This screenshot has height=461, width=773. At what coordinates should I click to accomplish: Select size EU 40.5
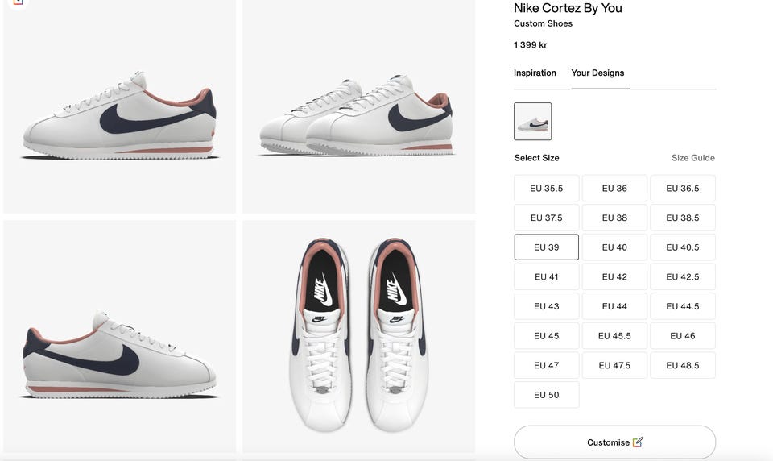point(682,247)
